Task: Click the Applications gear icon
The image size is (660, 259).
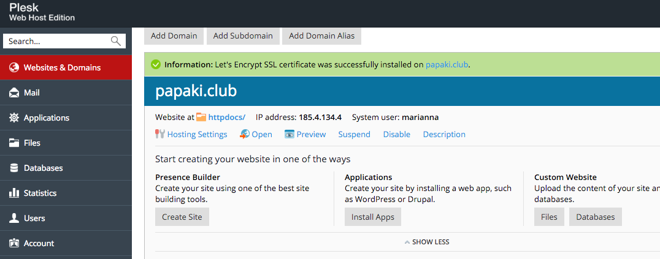Action: pos(14,118)
